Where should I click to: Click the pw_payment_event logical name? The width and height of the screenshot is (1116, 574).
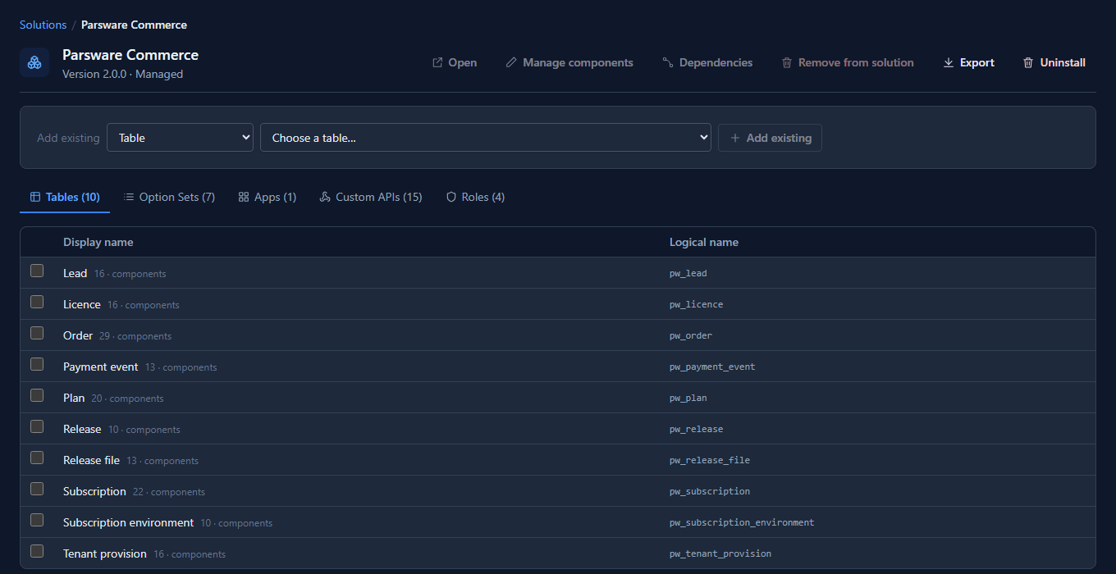712,367
